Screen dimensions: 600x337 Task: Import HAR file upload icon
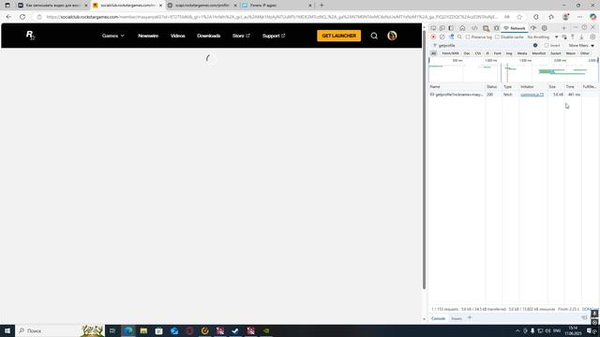pos(573,37)
